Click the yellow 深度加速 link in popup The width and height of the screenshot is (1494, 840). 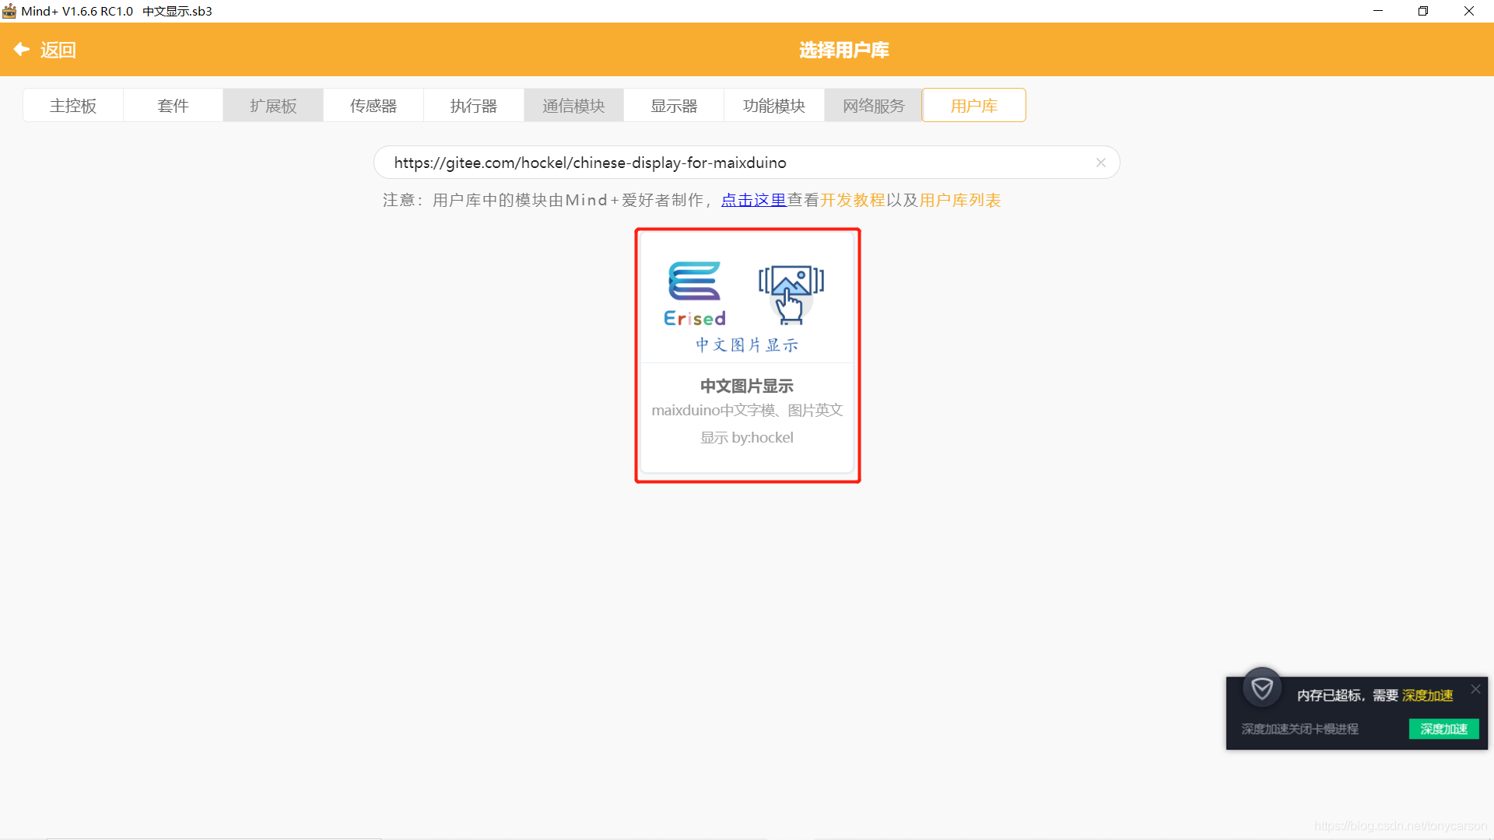pyautogui.click(x=1427, y=695)
